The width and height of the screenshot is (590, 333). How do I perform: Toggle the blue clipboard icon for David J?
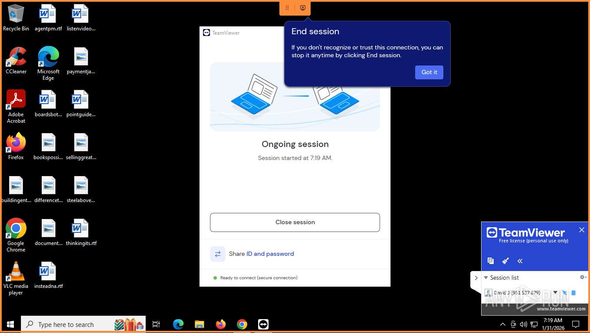(x=574, y=293)
